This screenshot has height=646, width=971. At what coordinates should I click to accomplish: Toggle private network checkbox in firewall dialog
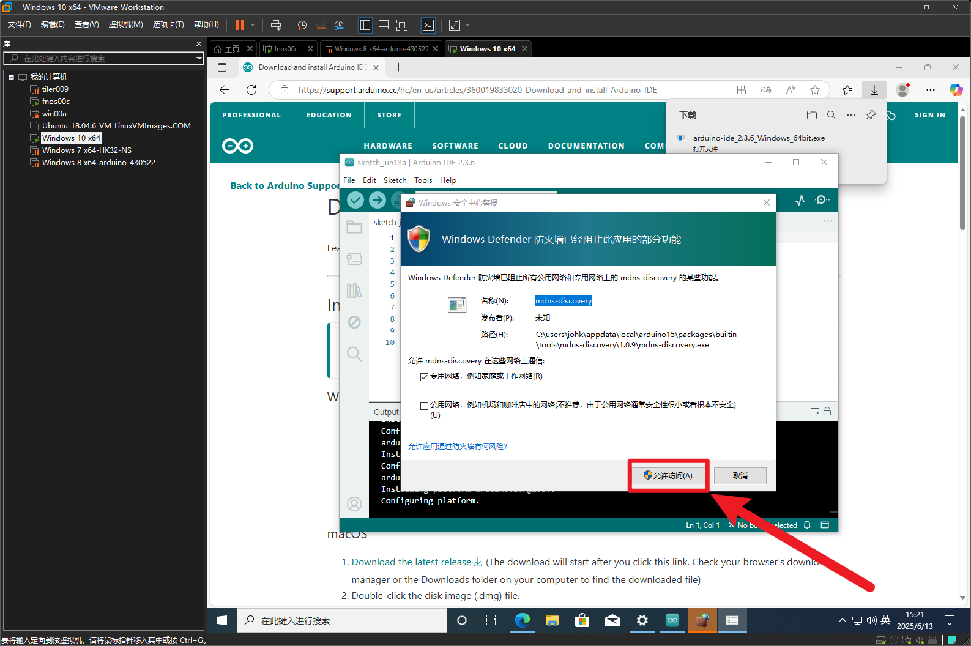click(x=424, y=377)
